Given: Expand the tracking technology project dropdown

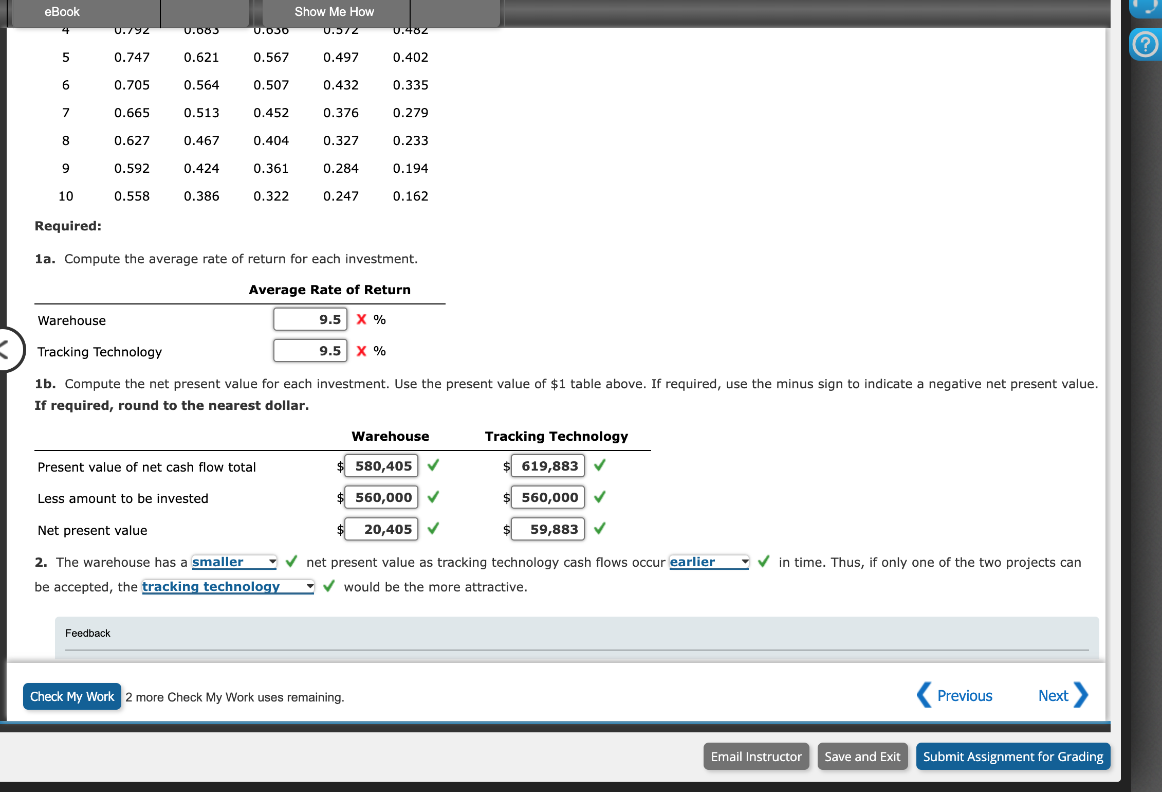Looking at the screenshot, I should point(228,587).
